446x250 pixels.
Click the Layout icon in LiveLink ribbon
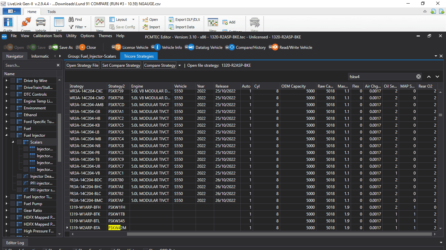pos(112,20)
